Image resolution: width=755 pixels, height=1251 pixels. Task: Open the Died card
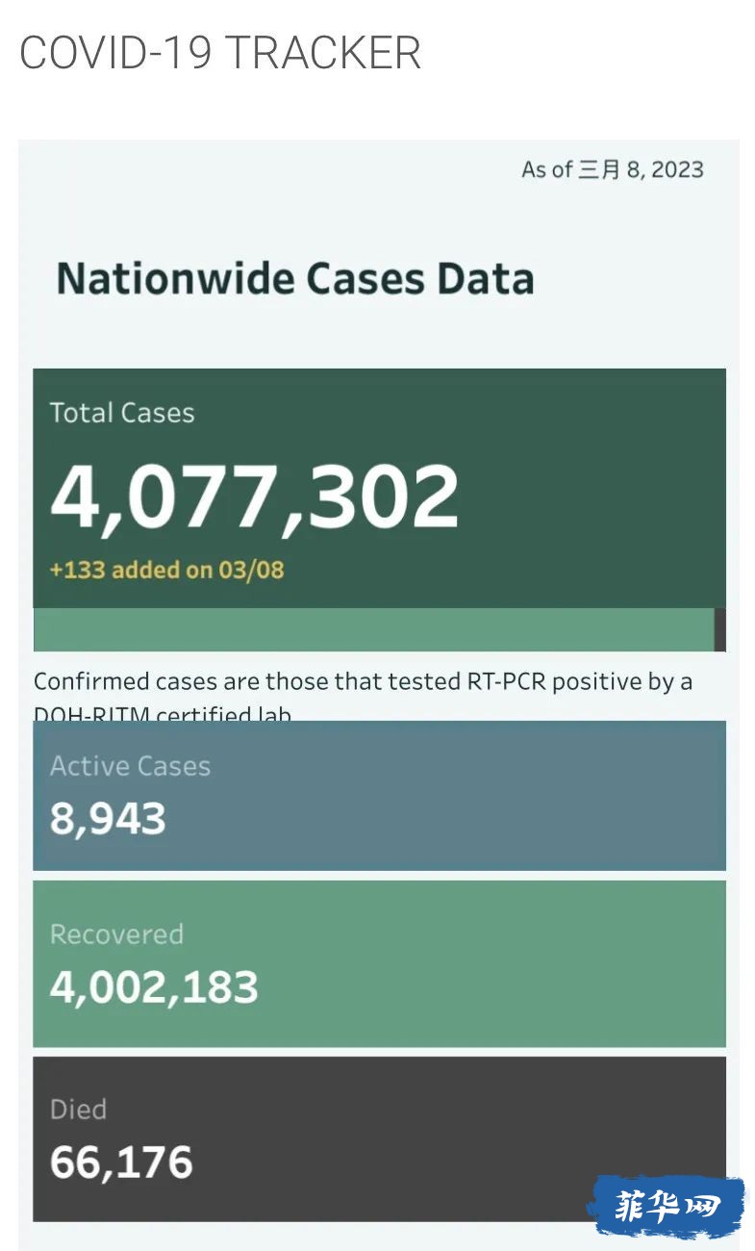(x=379, y=1139)
